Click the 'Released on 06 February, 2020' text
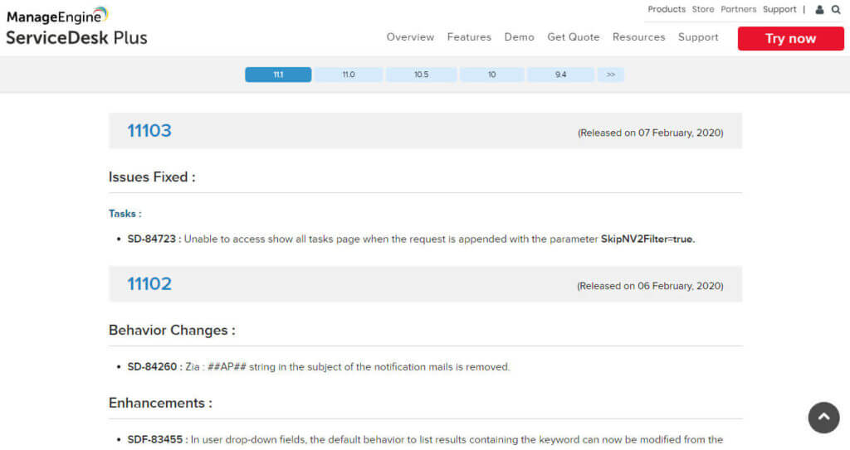 (650, 286)
